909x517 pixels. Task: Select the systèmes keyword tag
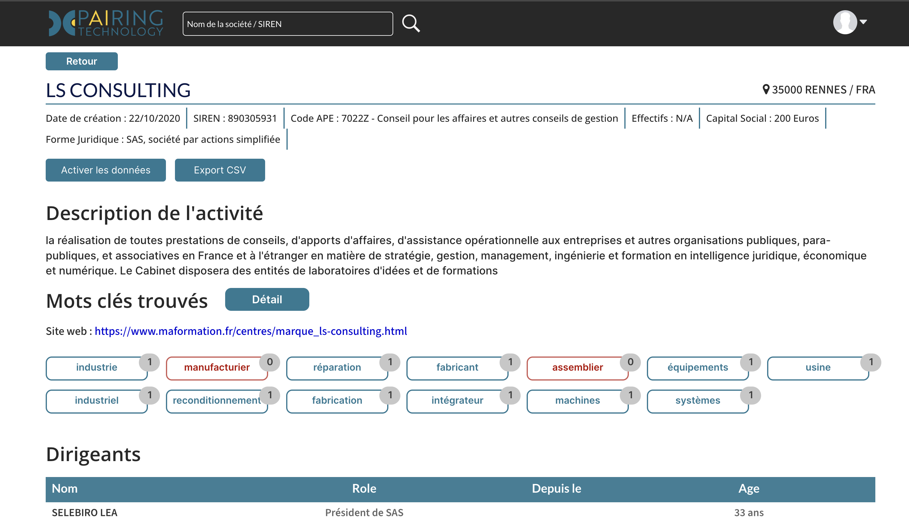(x=698, y=401)
